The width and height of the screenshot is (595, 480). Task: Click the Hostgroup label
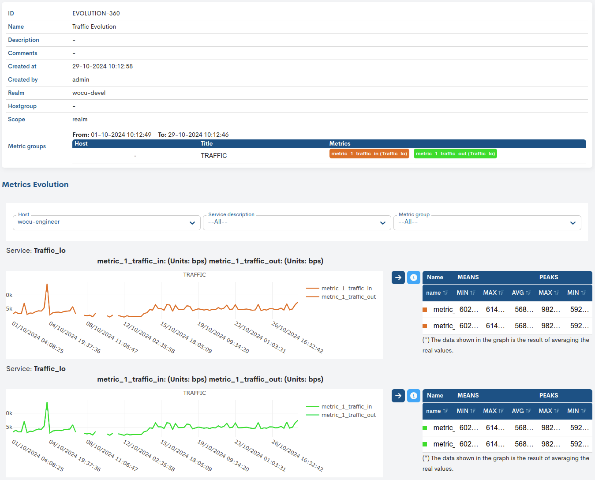(x=22, y=106)
